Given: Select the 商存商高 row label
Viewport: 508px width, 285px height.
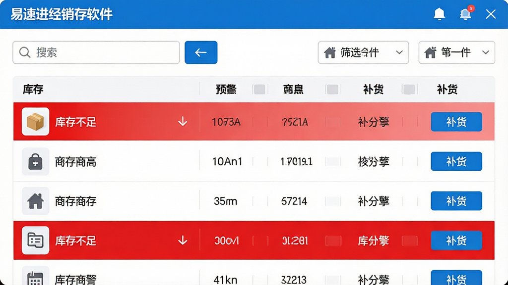Looking at the screenshot, I should tap(75, 162).
